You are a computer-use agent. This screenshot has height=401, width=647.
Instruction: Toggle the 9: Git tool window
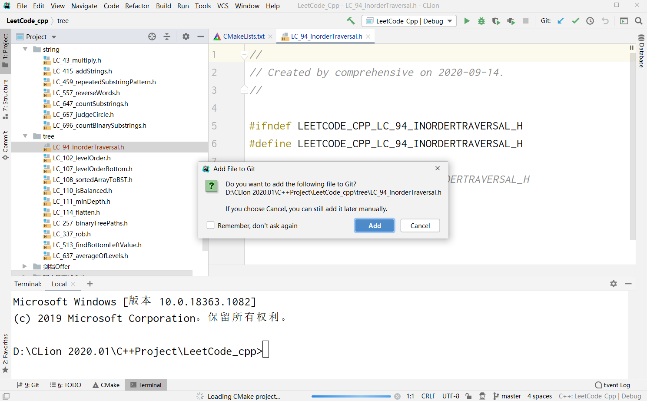(x=28, y=385)
